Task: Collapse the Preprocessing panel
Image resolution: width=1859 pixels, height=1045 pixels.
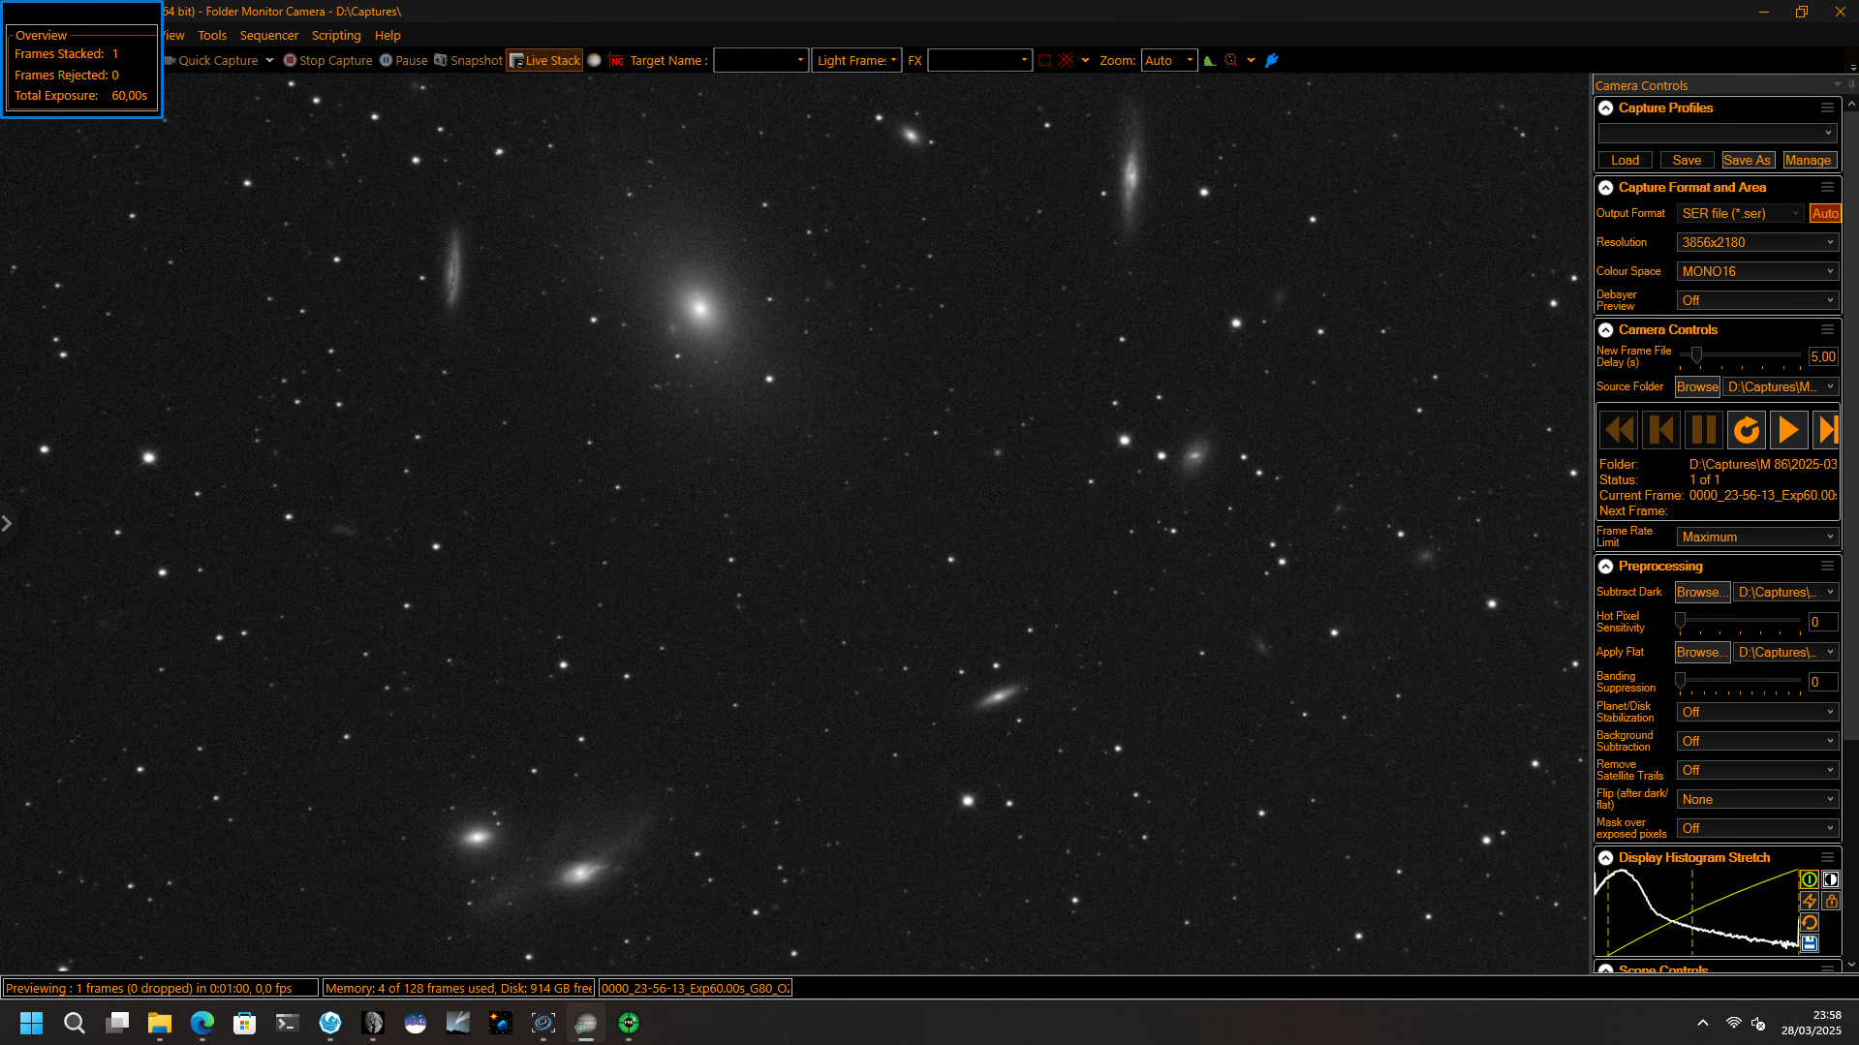Action: pyautogui.click(x=1605, y=566)
